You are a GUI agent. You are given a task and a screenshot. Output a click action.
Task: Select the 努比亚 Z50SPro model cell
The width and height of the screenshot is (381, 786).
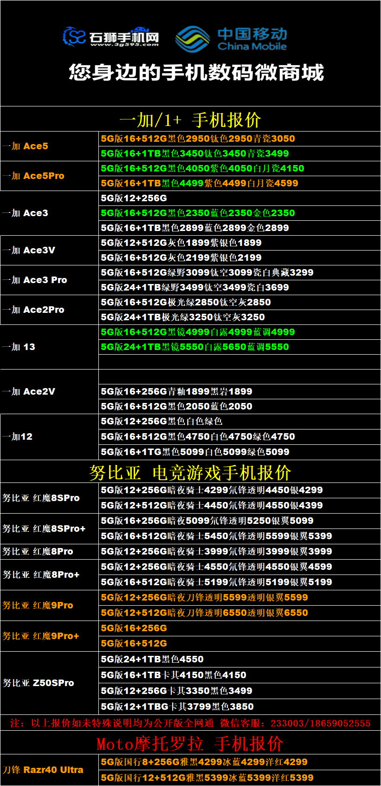point(49,683)
